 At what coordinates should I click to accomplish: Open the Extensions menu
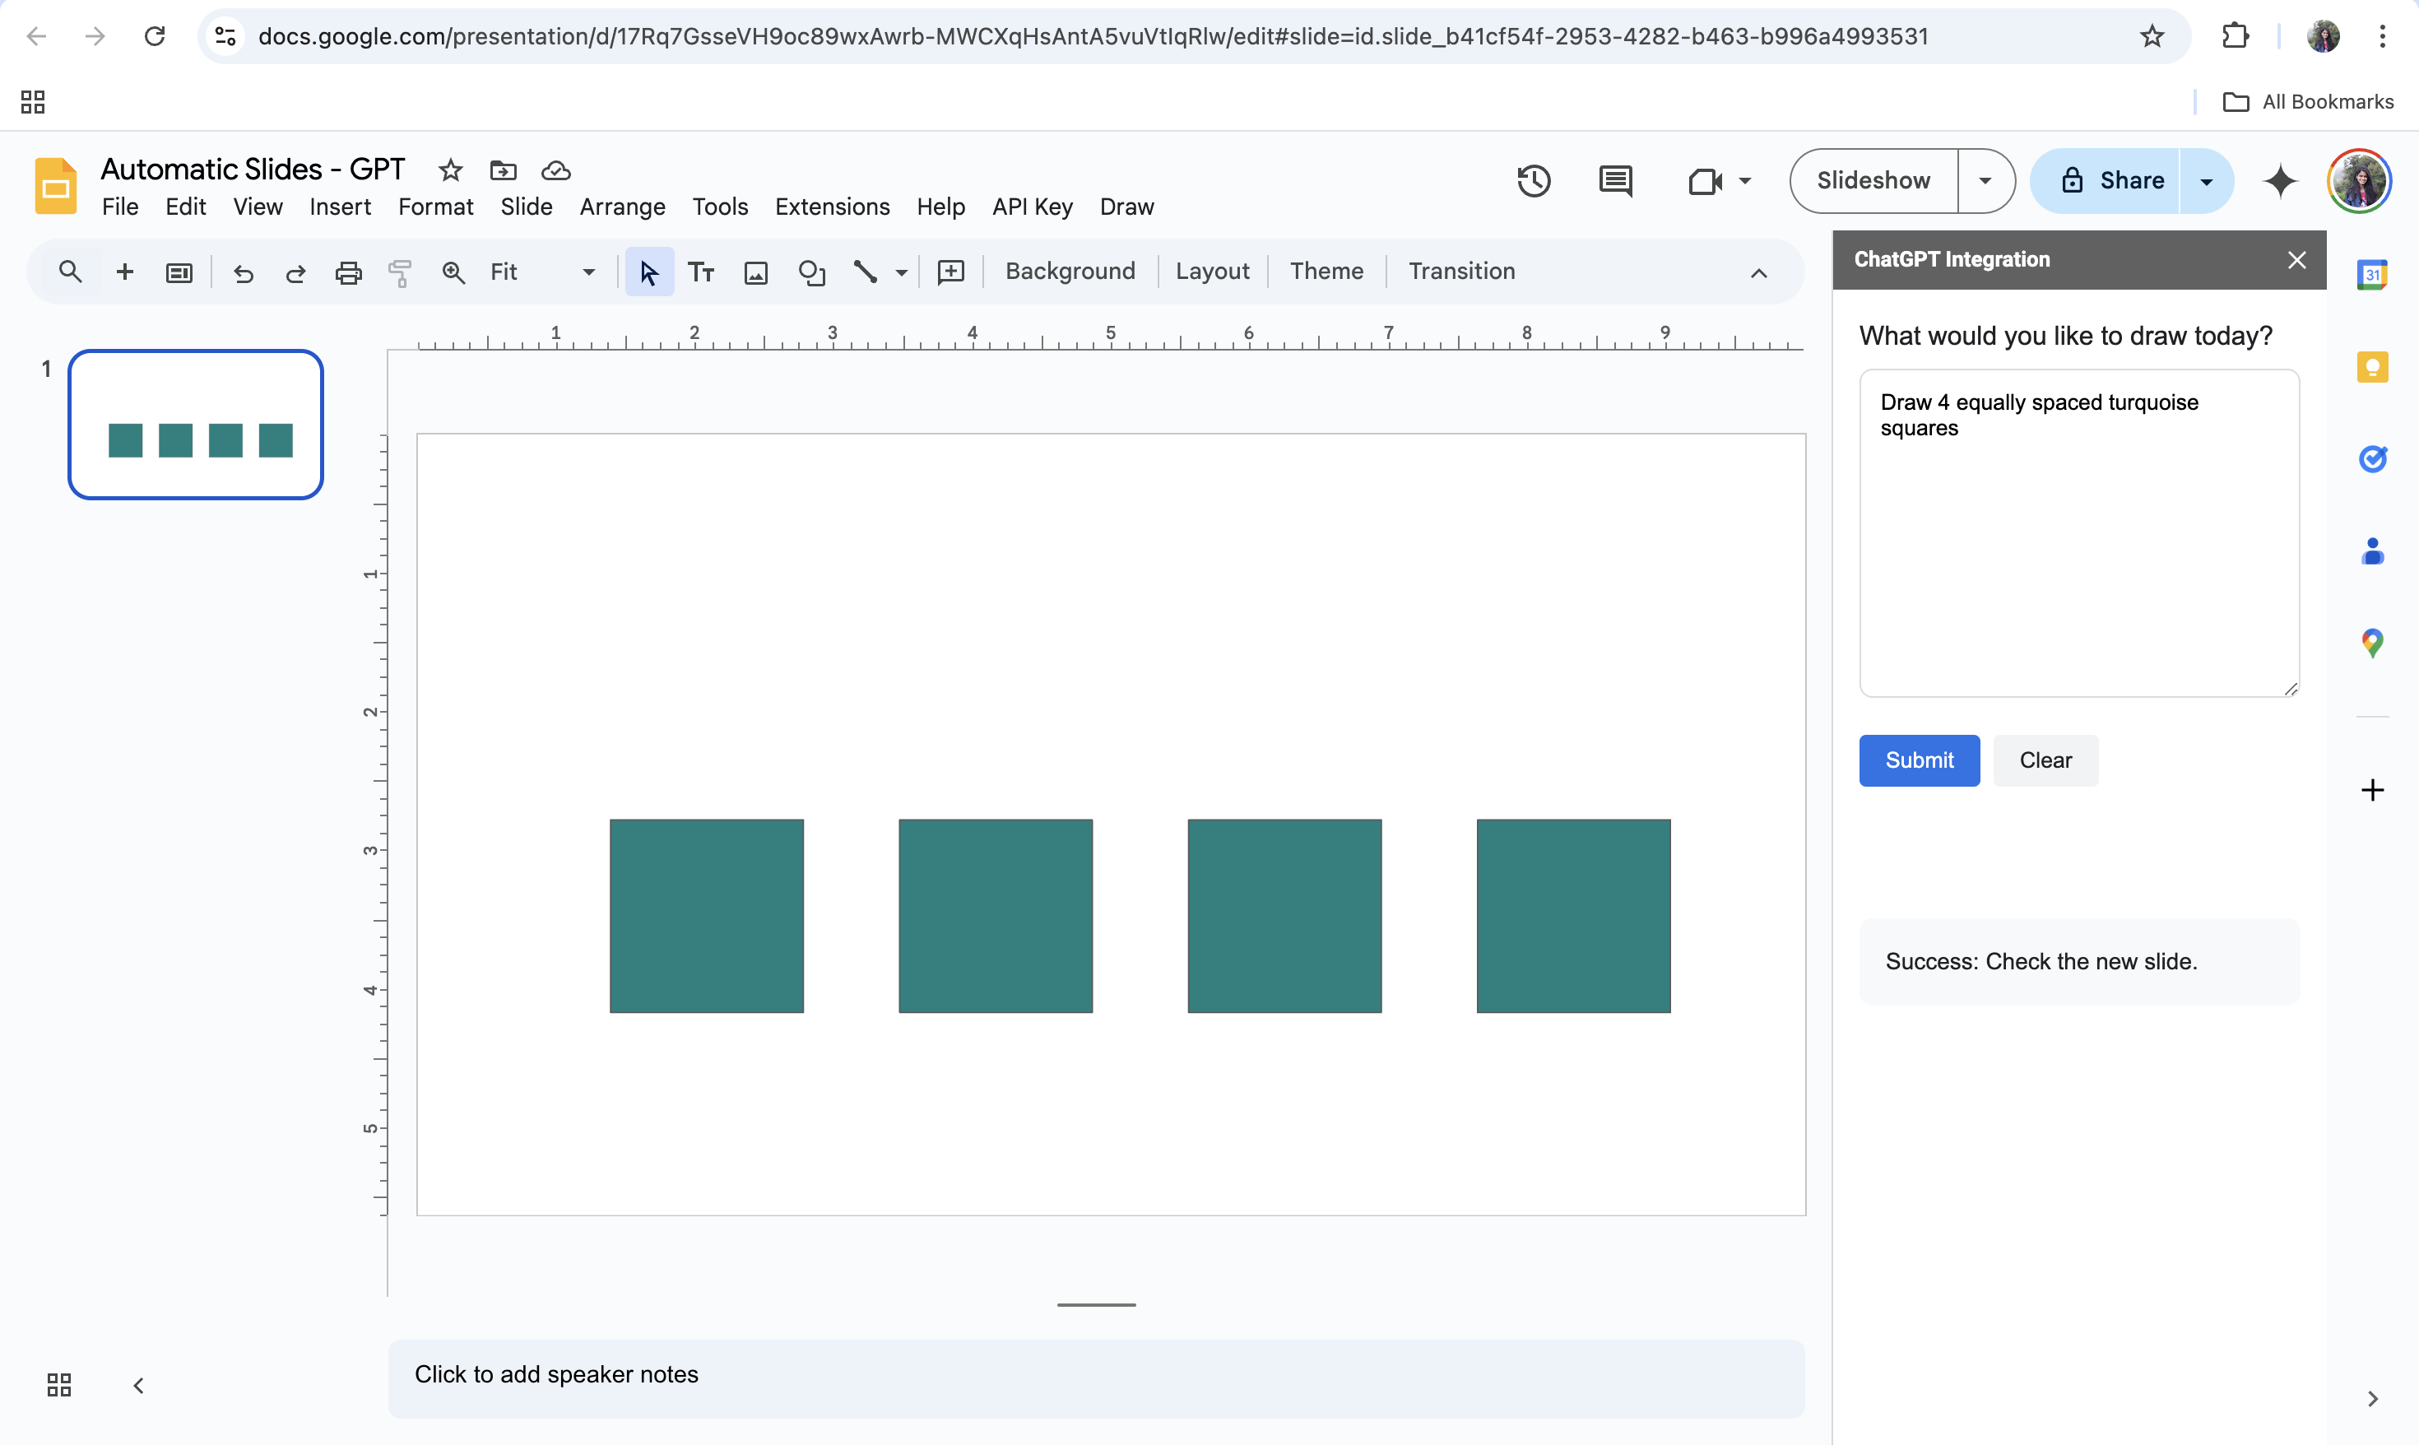(x=831, y=207)
